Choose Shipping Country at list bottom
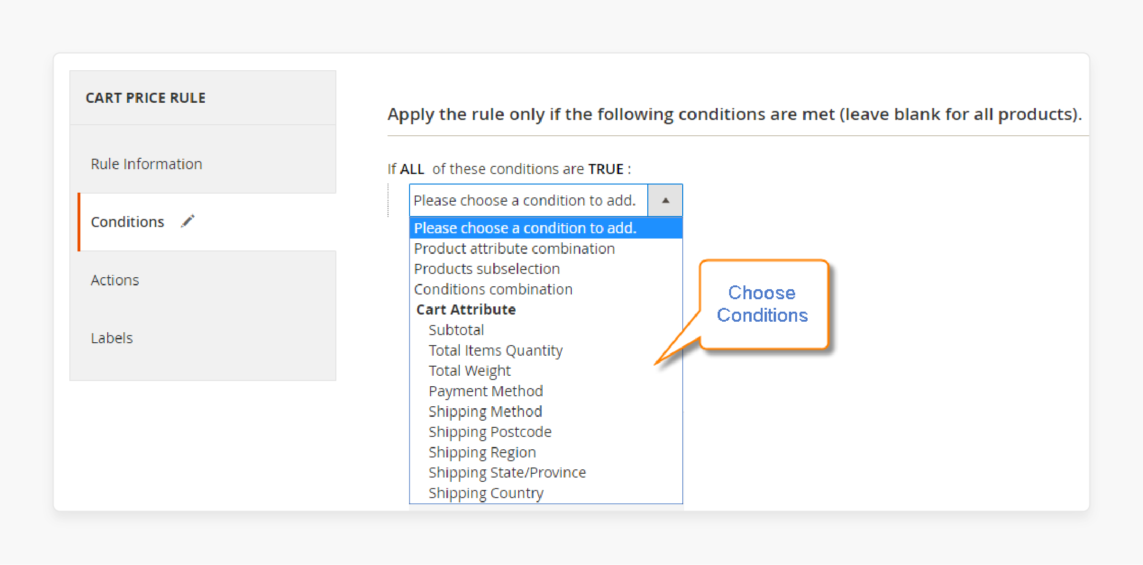1143x565 pixels. coord(486,492)
